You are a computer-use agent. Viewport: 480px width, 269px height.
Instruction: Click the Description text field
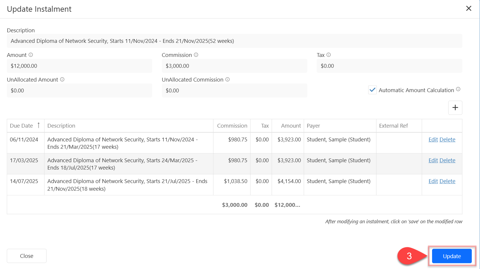pyautogui.click(x=234, y=41)
